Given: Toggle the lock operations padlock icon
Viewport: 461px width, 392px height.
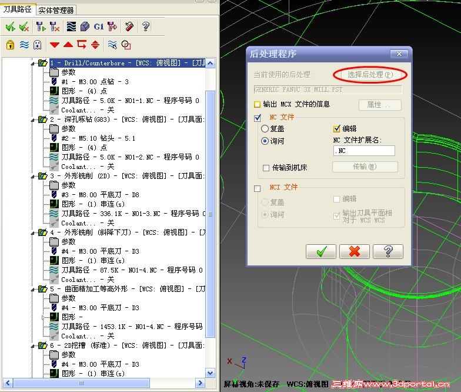Looking at the screenshot, I should [x=11, y=45].
